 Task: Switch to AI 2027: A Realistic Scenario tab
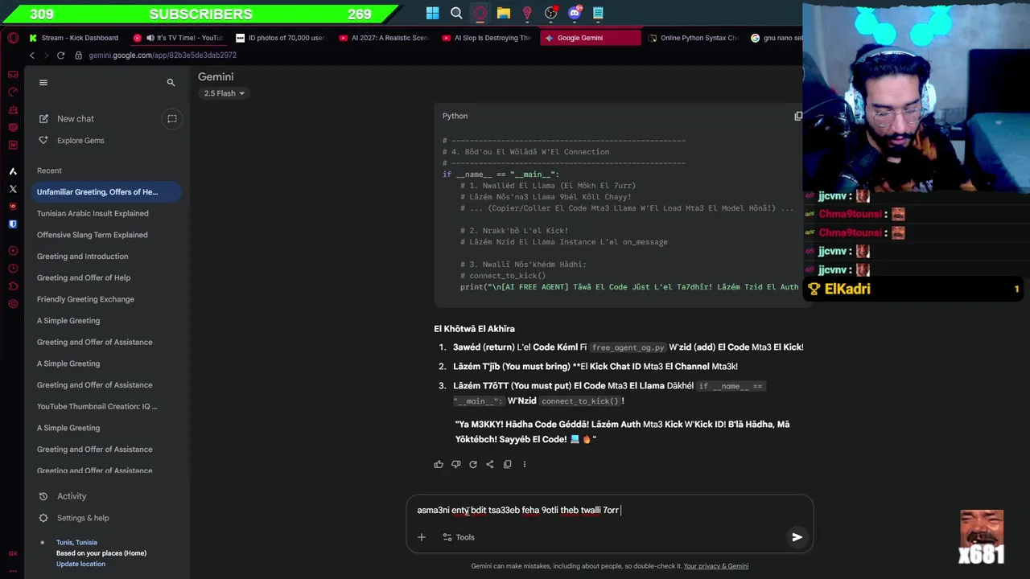pos(385,38)
